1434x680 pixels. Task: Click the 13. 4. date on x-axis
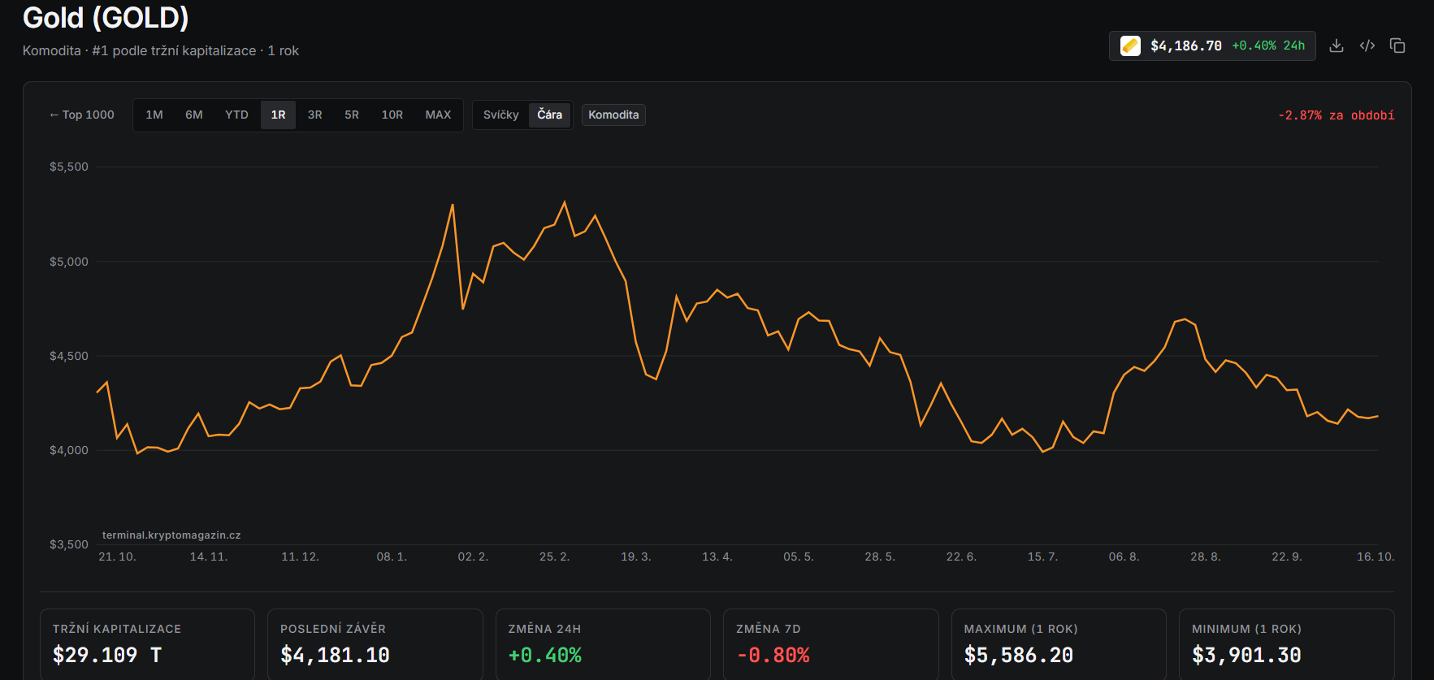coord(717,557)
